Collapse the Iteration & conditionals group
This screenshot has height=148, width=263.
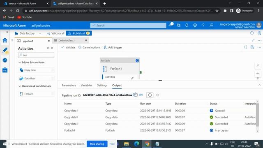pos(35,86)
